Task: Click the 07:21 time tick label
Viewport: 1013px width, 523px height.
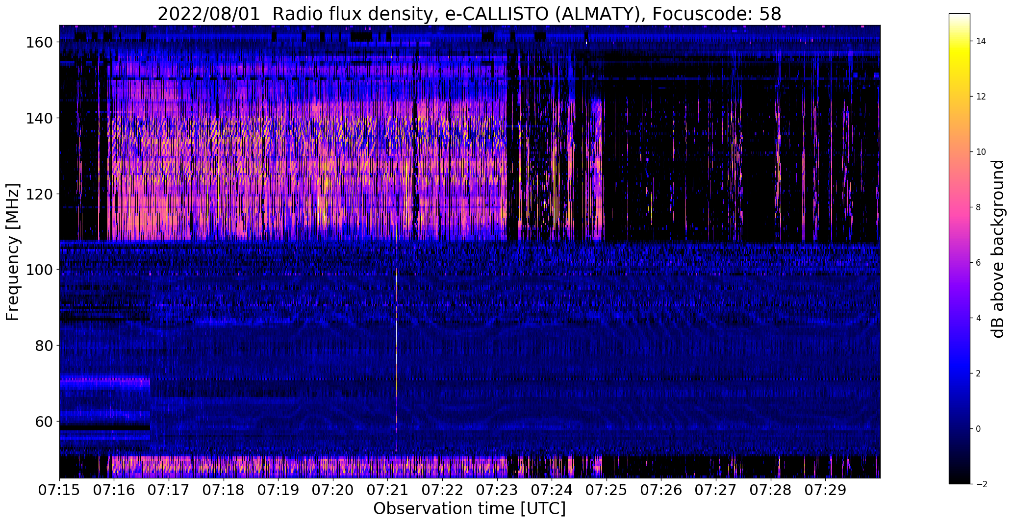Action: 387,490
